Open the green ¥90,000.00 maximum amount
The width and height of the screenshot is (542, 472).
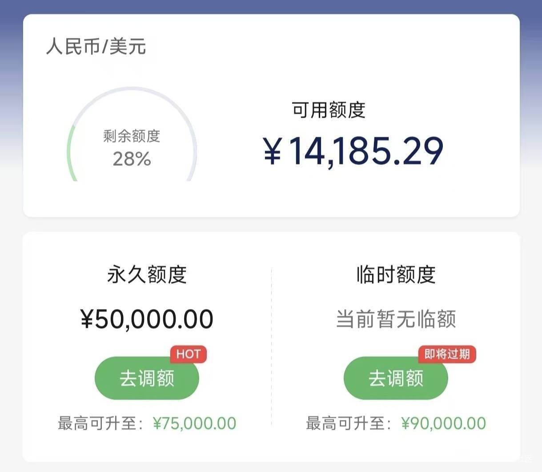point(443,423)
